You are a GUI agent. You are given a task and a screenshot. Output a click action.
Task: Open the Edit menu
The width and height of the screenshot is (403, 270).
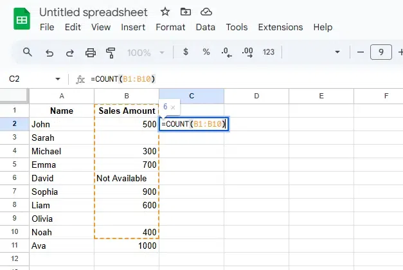[73, 27]
